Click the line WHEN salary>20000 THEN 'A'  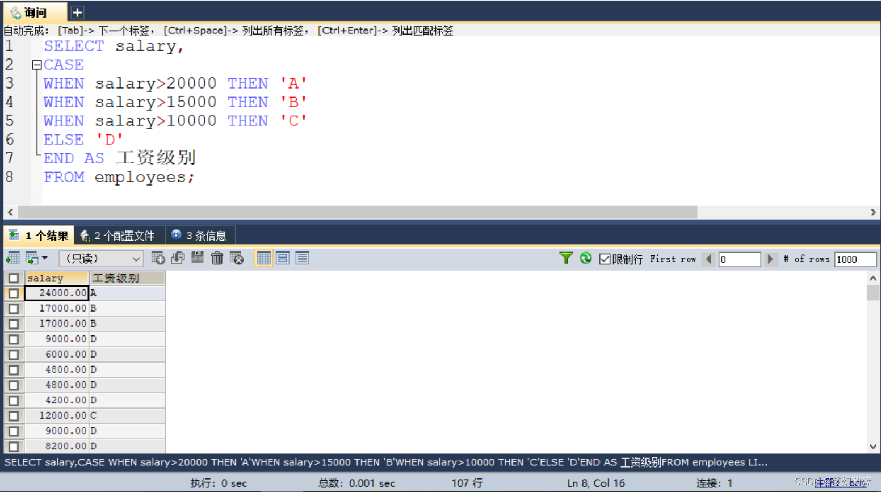(x=175, y=84)
